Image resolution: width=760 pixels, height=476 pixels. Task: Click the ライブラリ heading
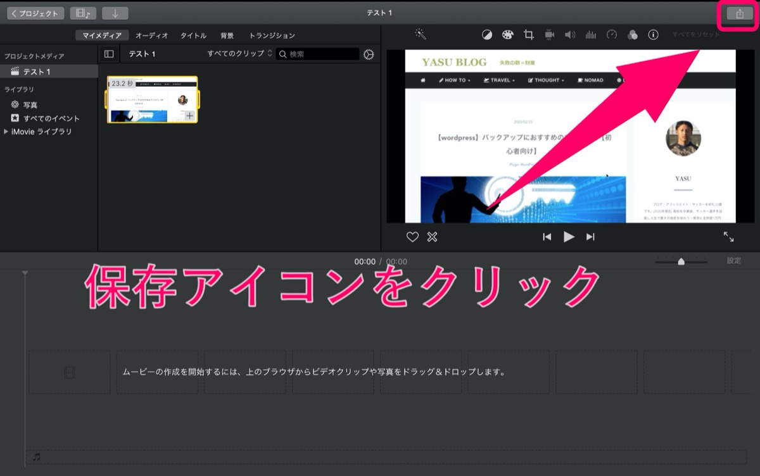tap(19, 89)
